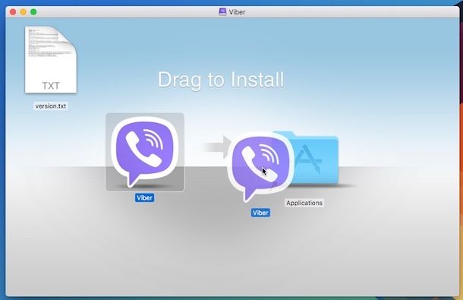
Task: Select the highlighted Viber app icon
Action: pos(145,152)
